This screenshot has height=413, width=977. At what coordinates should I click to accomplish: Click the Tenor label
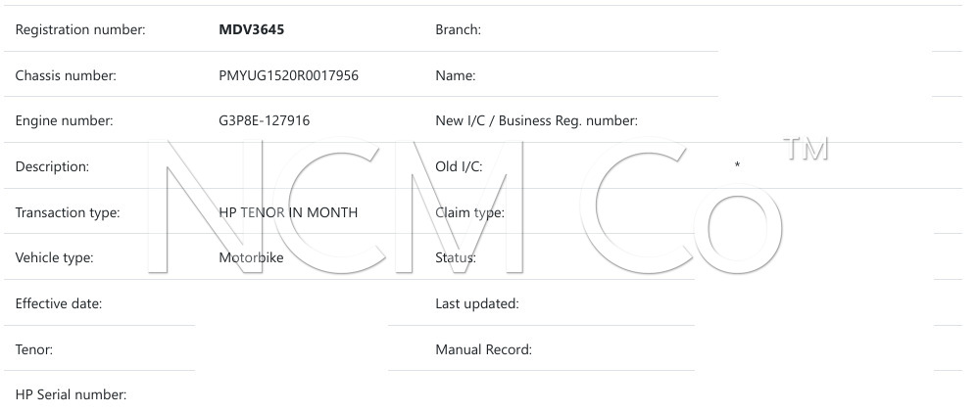[34, 349]
